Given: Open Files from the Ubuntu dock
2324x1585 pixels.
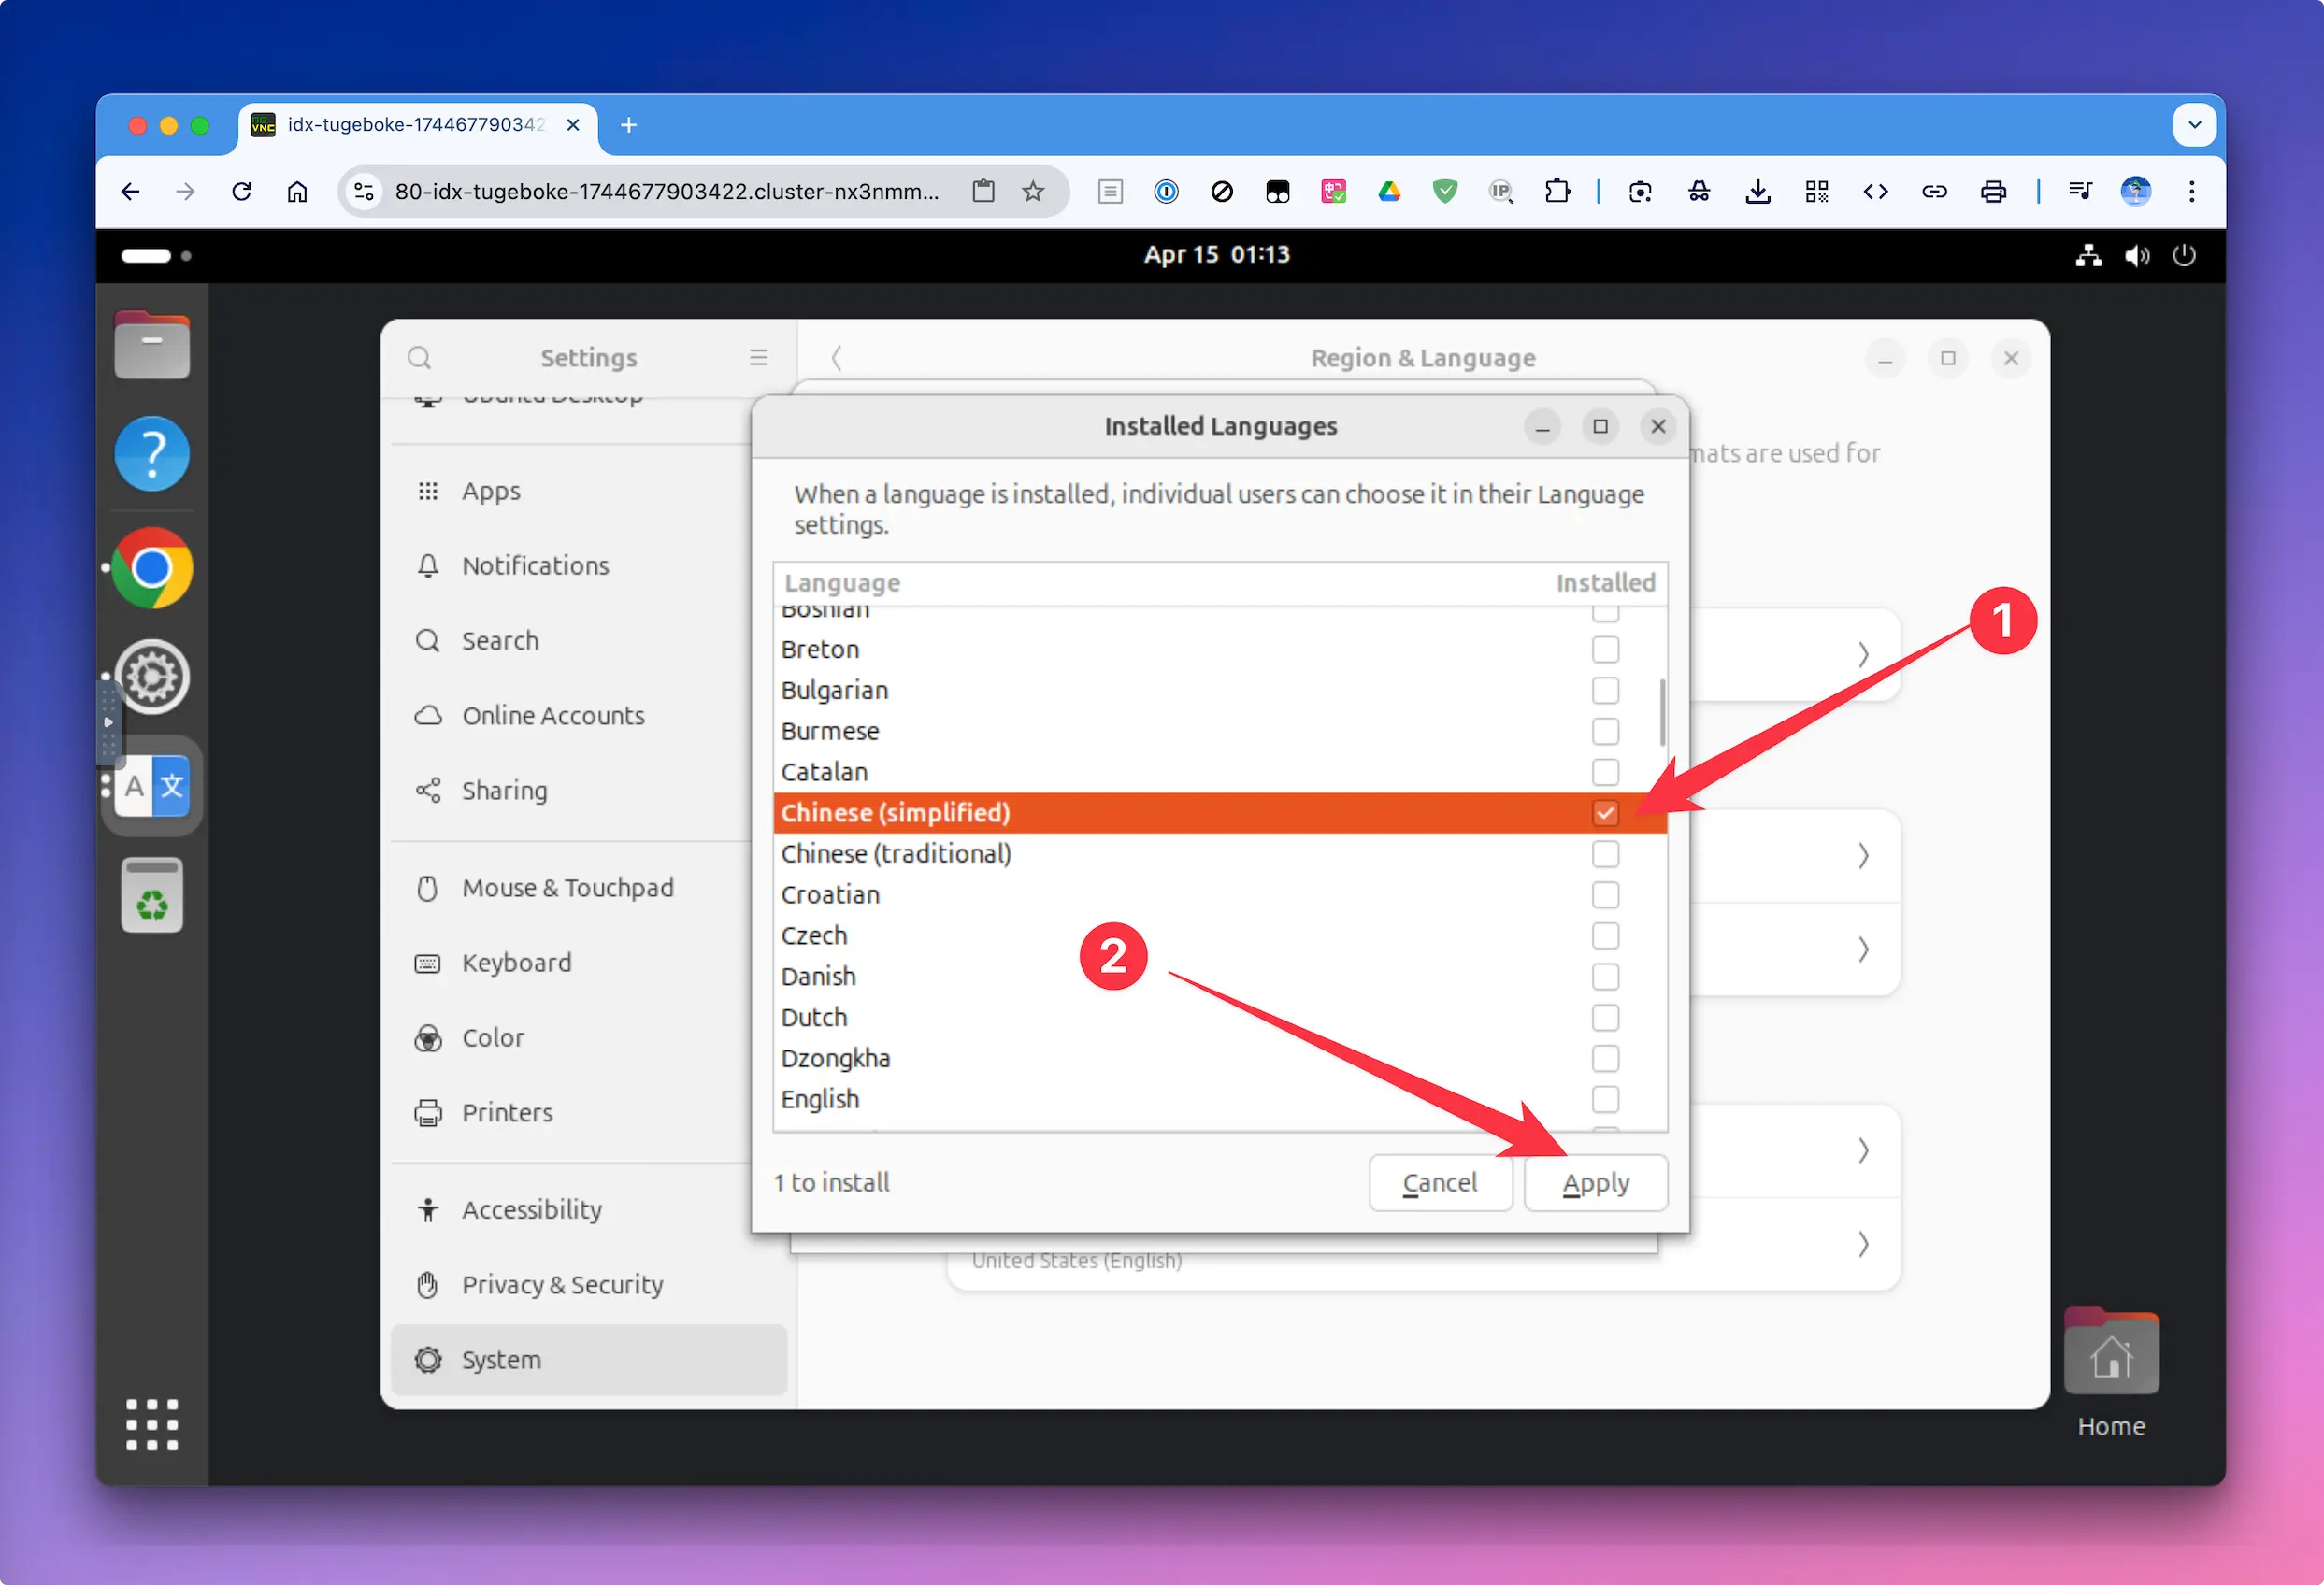Looking at the screenshot, I should [x=152, y=346].
